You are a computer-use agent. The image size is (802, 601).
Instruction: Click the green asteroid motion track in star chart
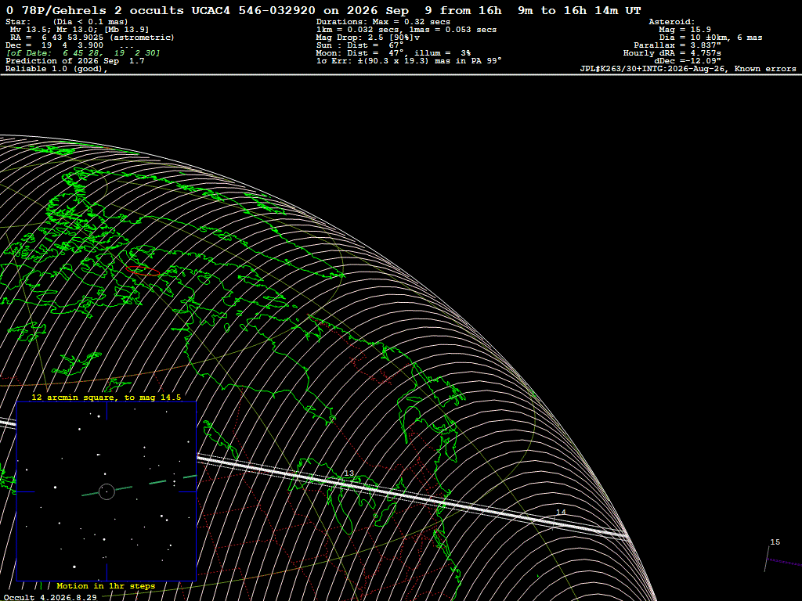[x=139, y=485]
